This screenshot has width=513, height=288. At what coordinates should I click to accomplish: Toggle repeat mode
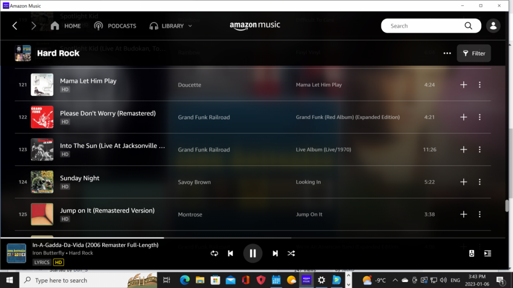pyautogui.click(x=214, y=253)
